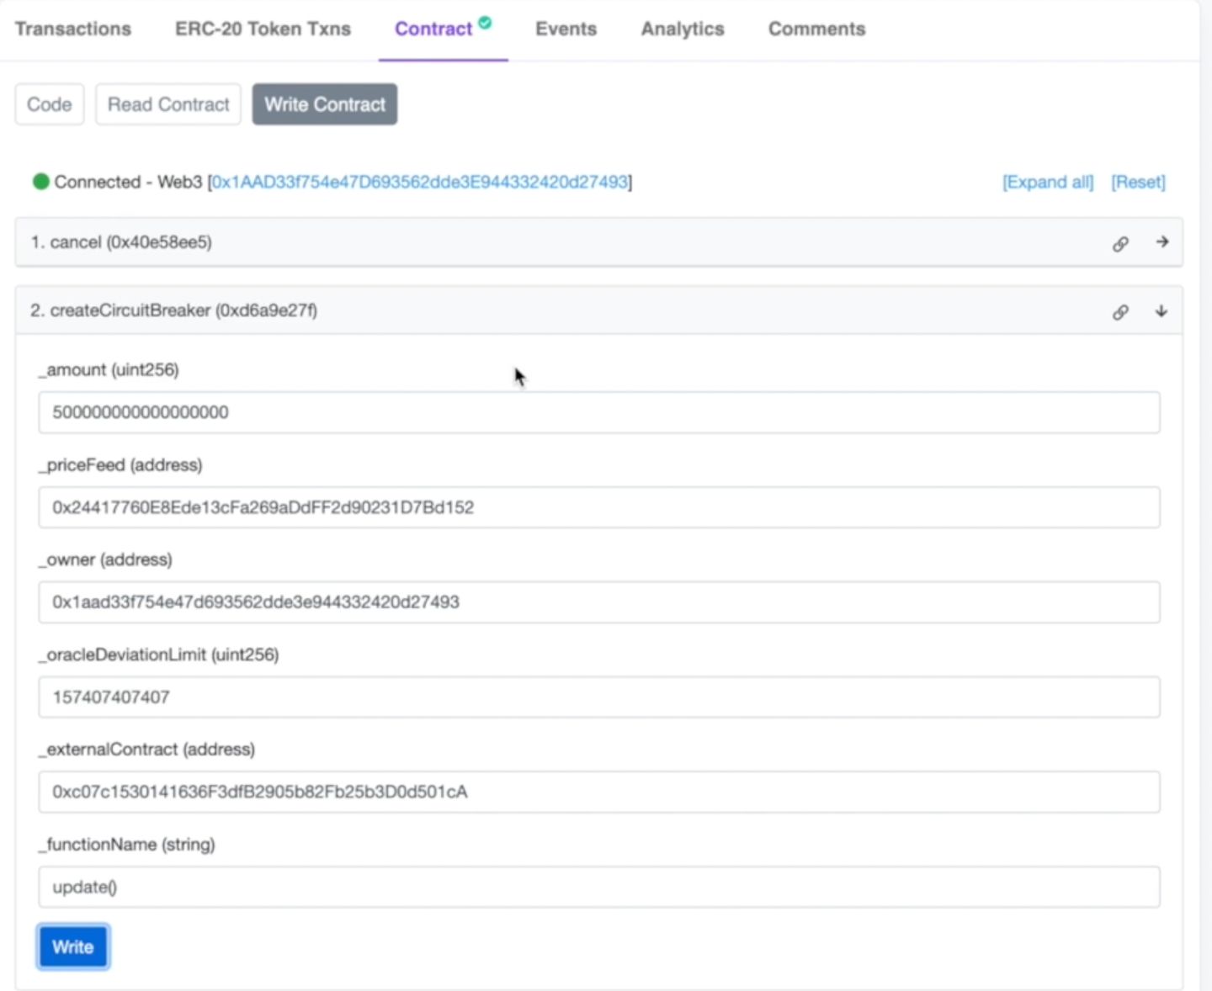Viewport: 1212px width, 991px height.
Task: Focus the _externalContract address input
Action: [599, 792]
